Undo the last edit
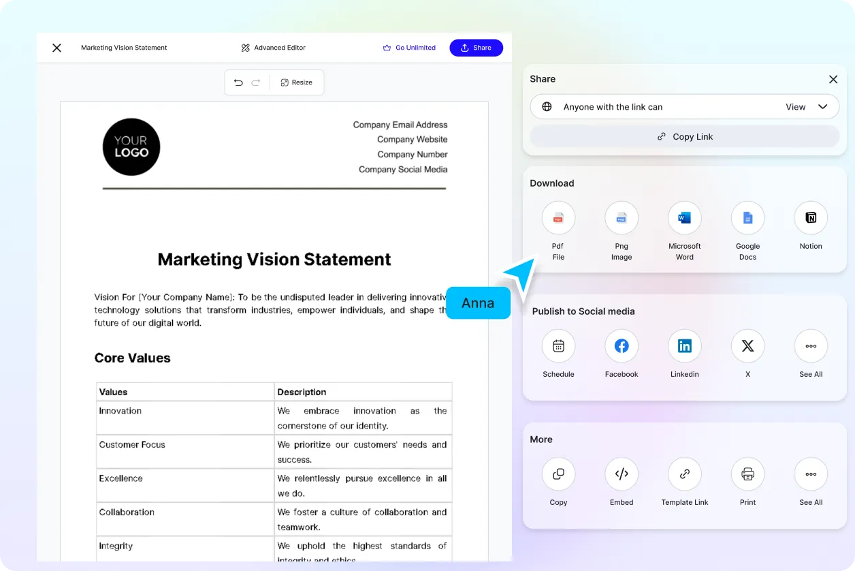This screenshot has width=855, height=571. [238, 82]
